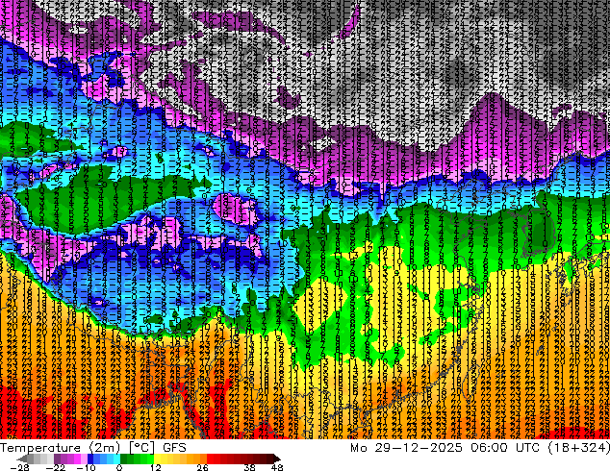This screenshot has width=610, height=471.
Task: Click the dark green swatch right of 0
Action: point(124,459)
